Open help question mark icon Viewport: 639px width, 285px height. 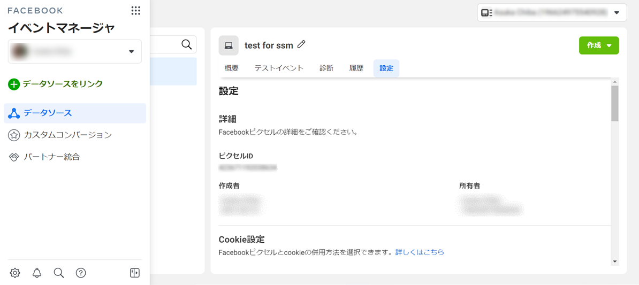coord(81,273)
